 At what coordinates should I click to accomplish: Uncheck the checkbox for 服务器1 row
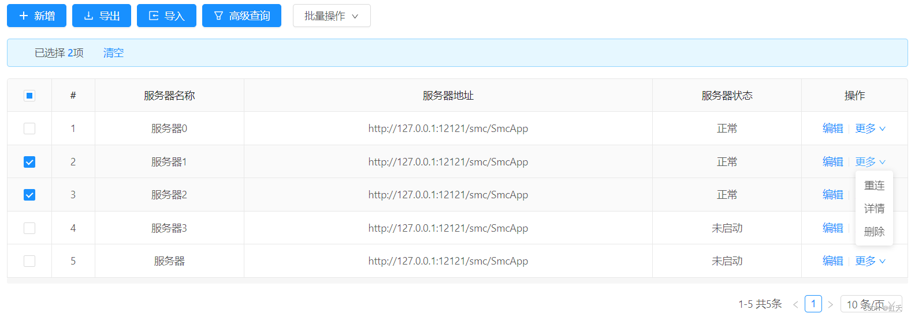click(x=29, y=162)
